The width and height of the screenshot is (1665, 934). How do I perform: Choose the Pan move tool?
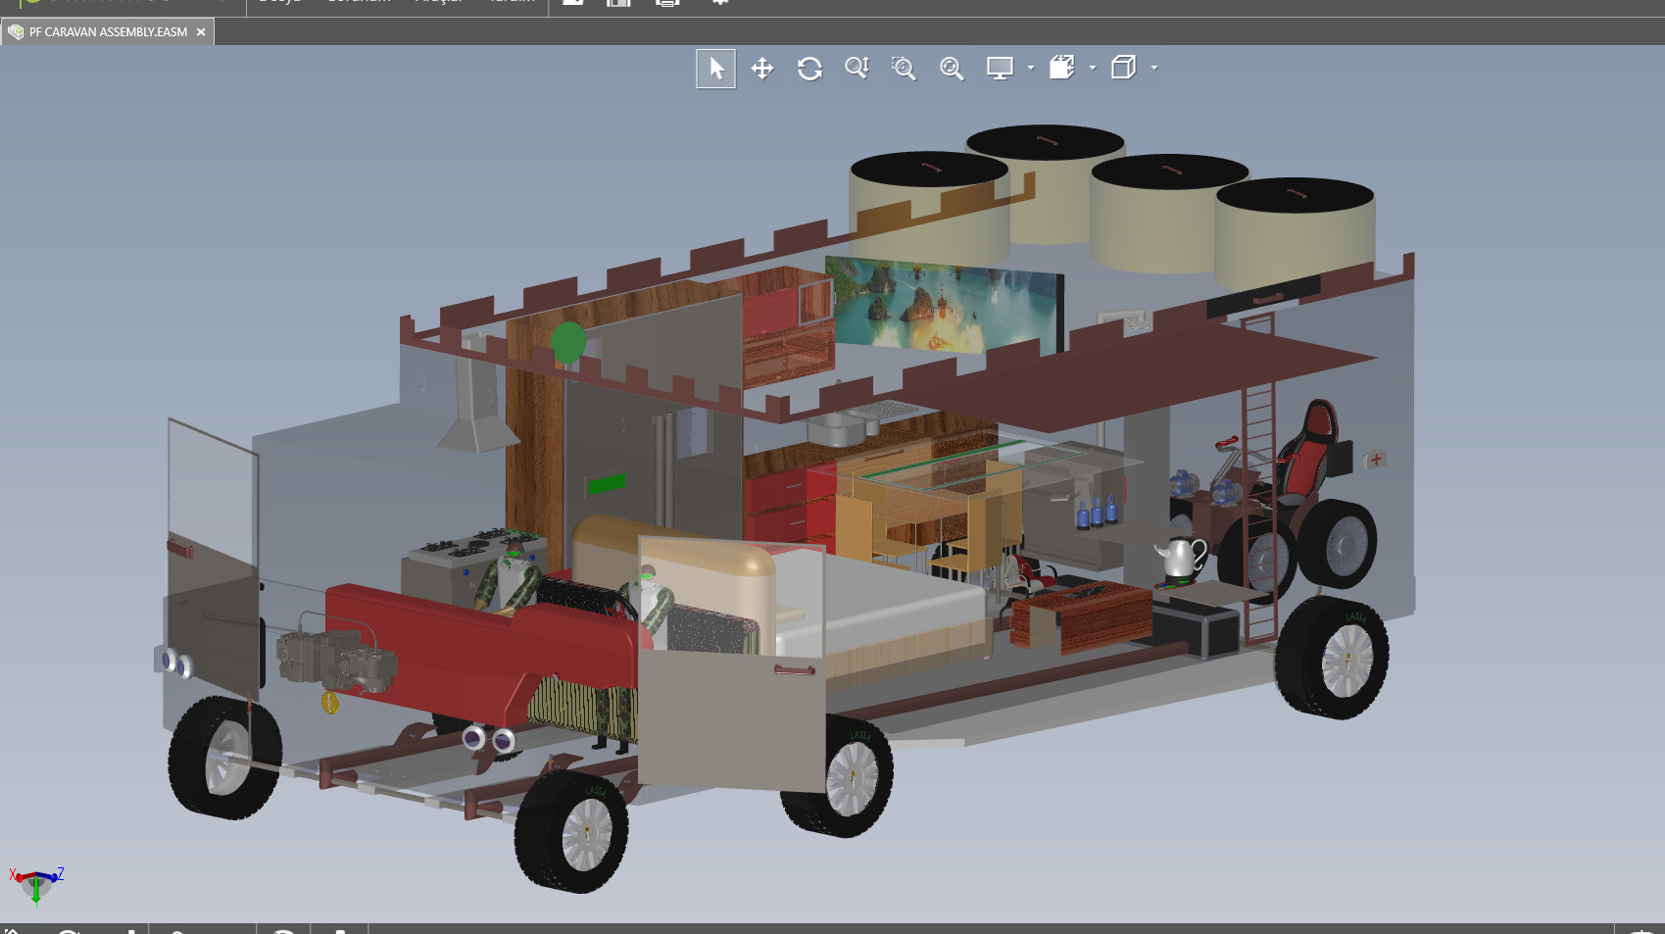coord(762,69)
